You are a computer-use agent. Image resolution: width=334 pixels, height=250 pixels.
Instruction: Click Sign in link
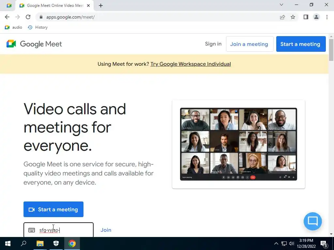pos(213,44)
